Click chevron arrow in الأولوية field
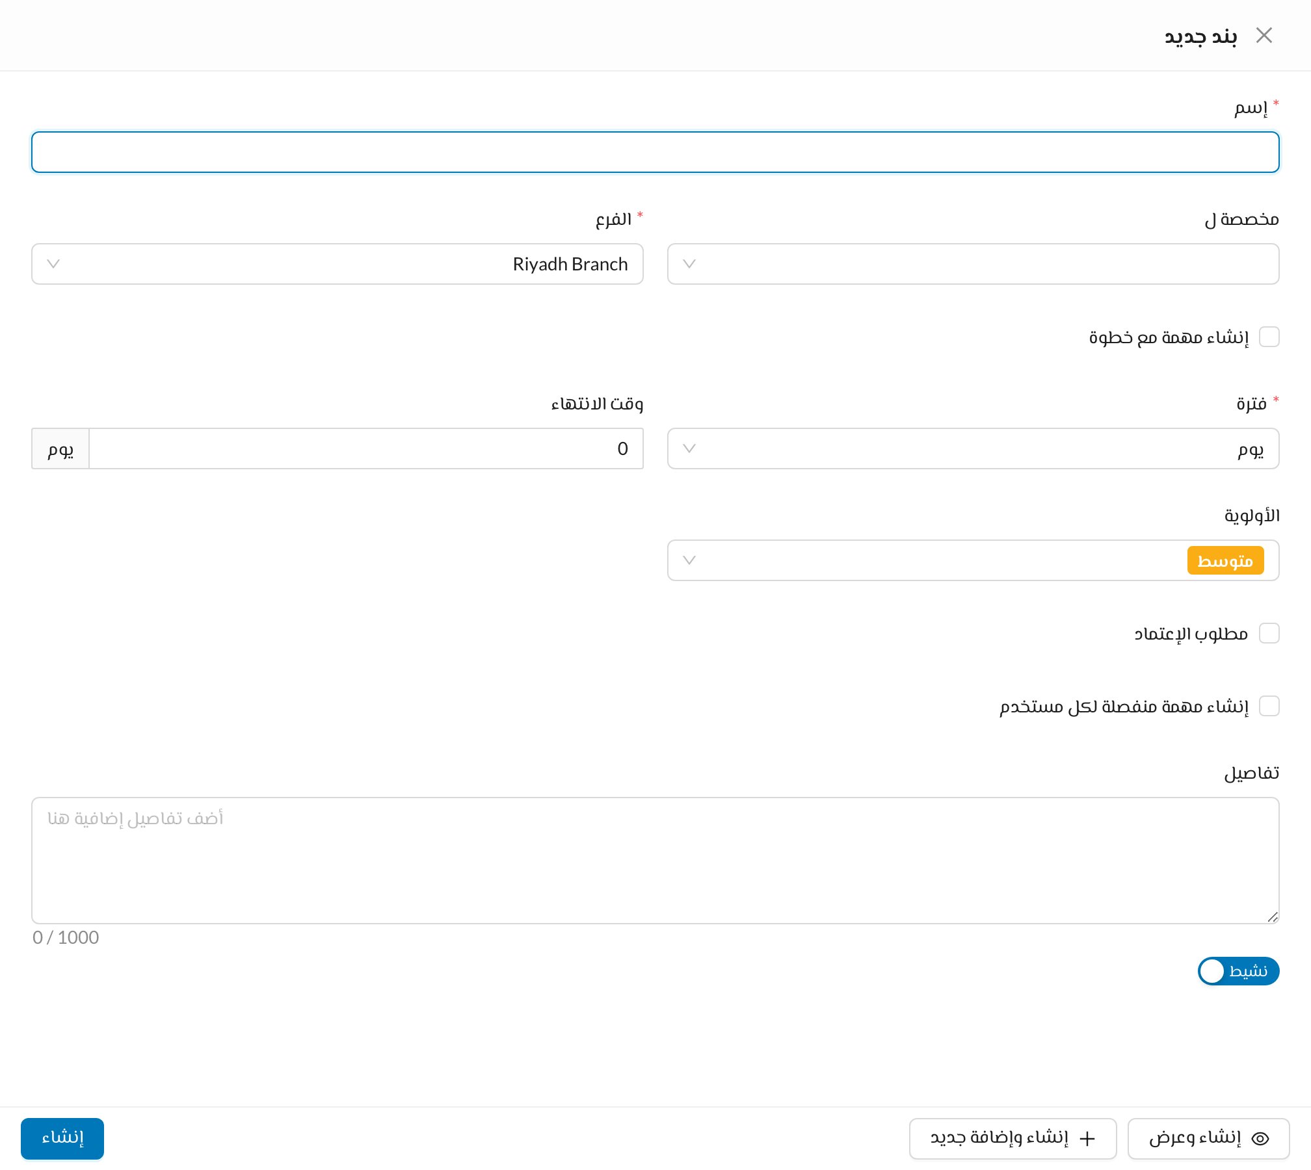Viewport: 1311px width, 1170px height. click(x=689, y=560)
